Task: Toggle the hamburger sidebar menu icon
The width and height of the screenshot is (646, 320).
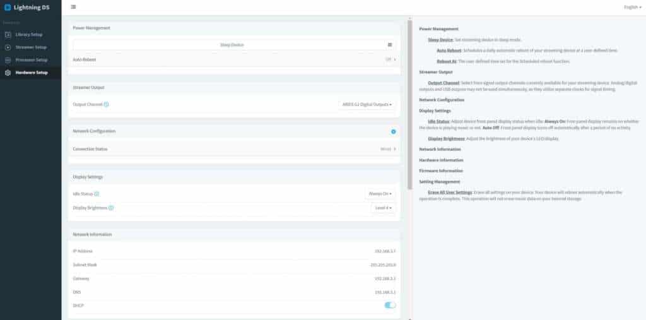Action: (x=73, y=7)
